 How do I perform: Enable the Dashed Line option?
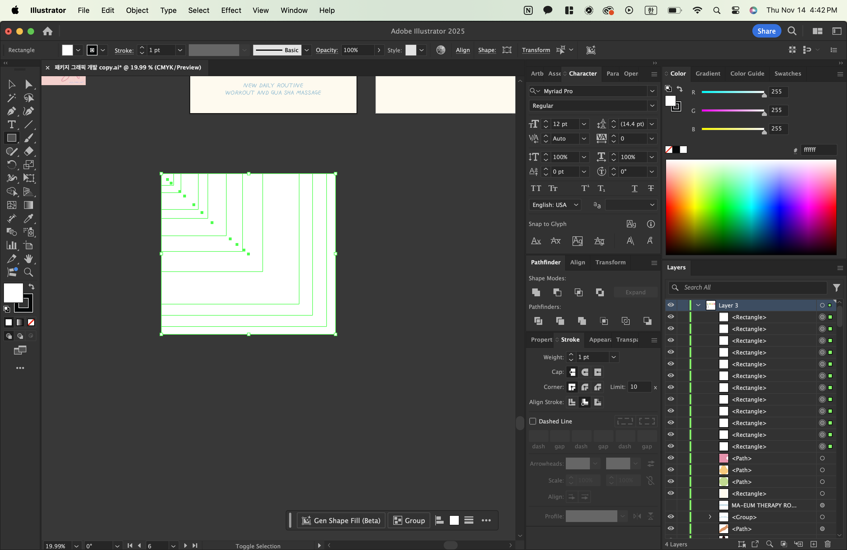point(533,421)
